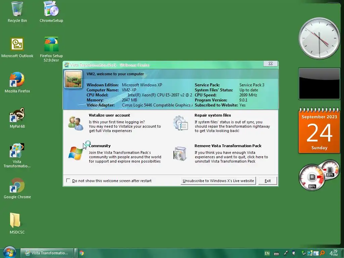Click the orange magnifier search tray icon

(322, 253)
